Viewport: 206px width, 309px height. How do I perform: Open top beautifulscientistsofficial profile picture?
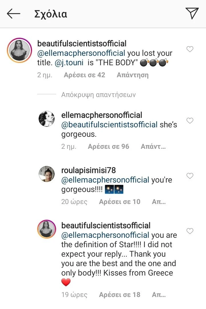pos(19,50)
